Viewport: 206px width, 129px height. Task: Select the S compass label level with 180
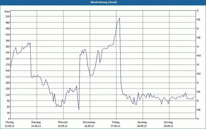198,83
